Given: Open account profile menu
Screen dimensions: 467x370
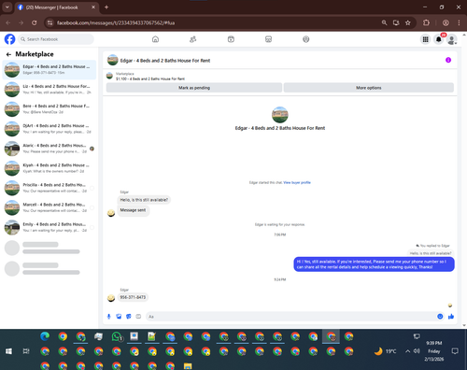Looking at the screenshot, I should [x=452, y=39].
